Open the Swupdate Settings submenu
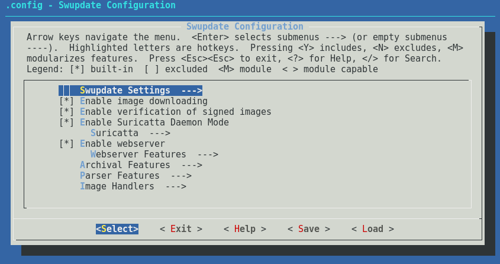Screen dimensions: 500x264 click(130, 91)
